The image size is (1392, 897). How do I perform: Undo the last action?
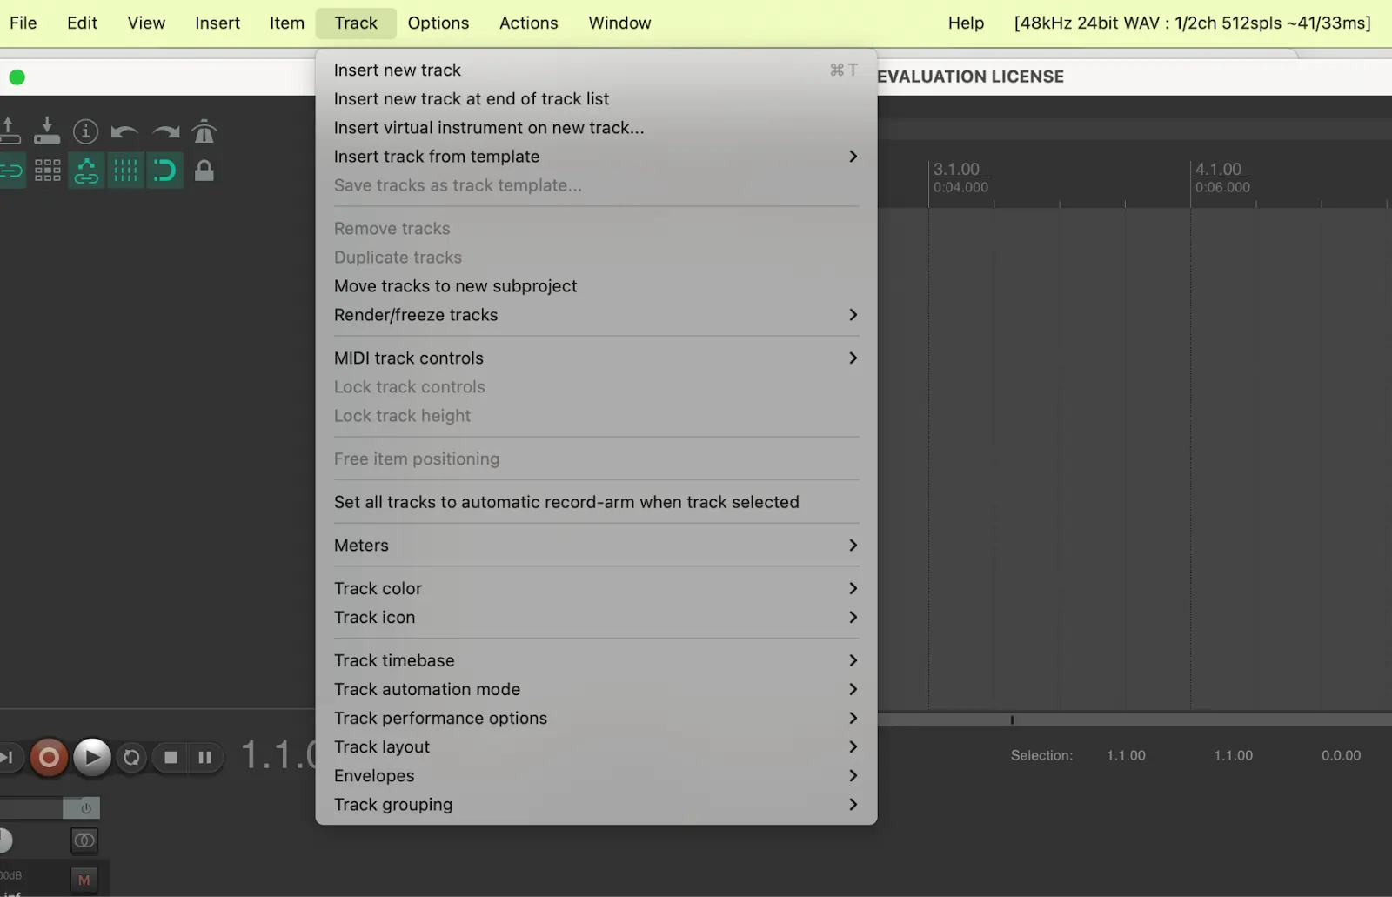click(124, 132)
